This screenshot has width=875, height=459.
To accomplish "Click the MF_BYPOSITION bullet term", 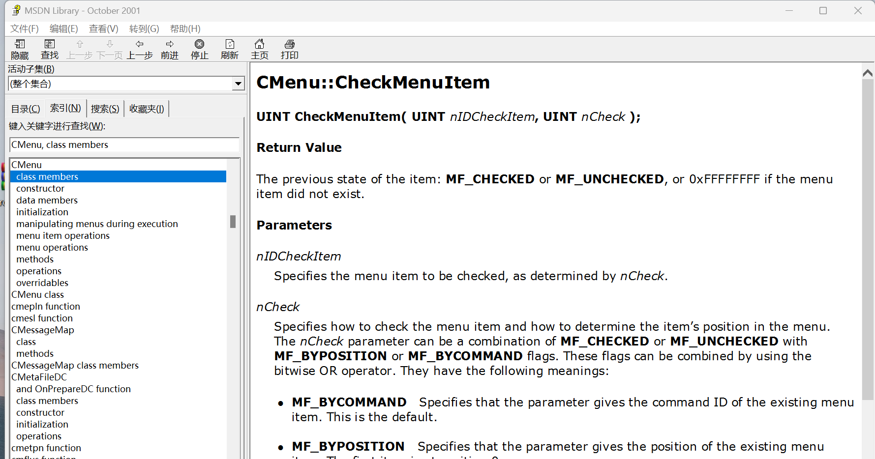I will 348,446.
